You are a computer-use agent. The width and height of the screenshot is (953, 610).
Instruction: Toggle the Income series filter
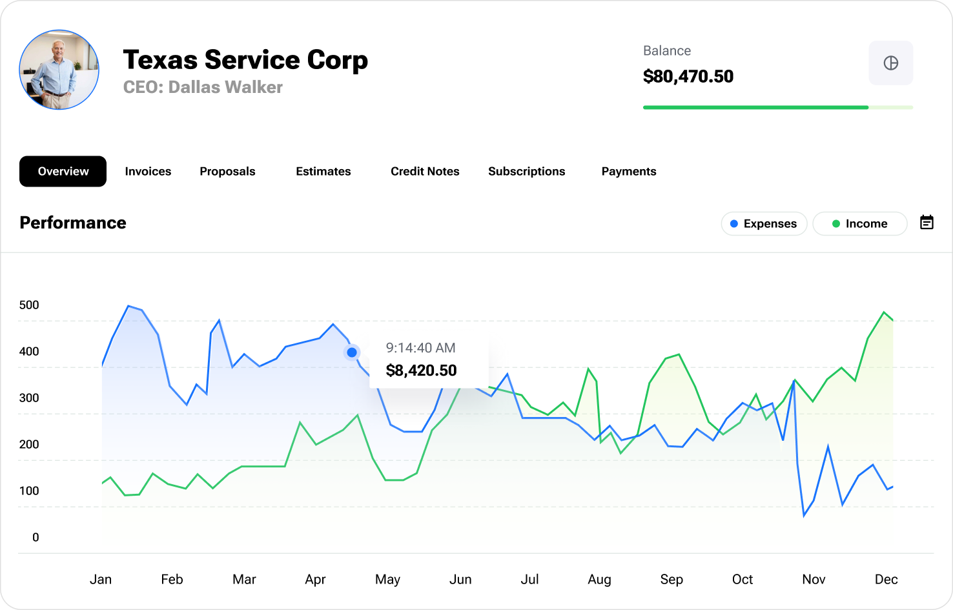(859, 224)
